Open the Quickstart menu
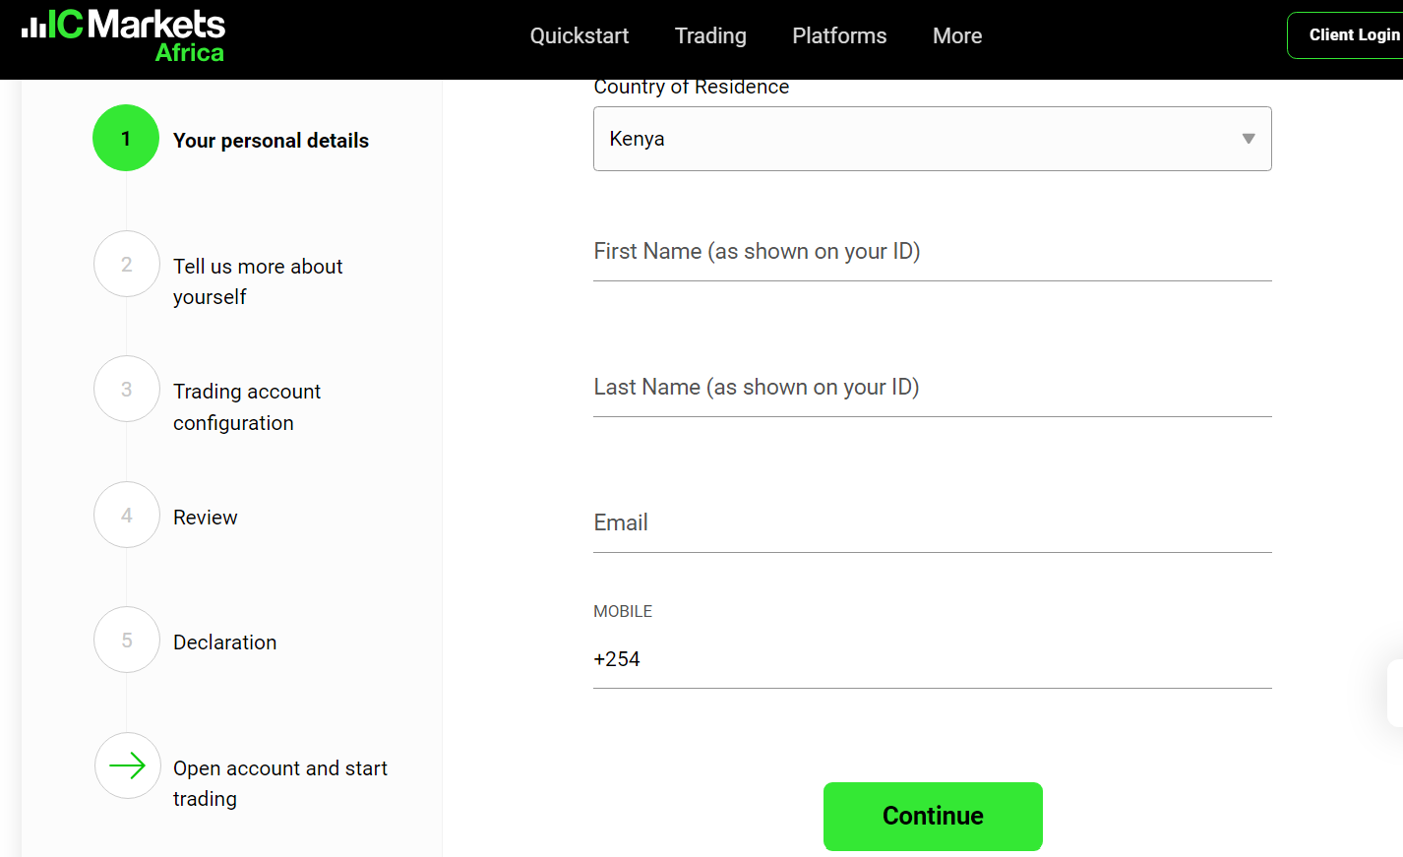The width and height of the screenshot is (1403, 857). point(579,36)
